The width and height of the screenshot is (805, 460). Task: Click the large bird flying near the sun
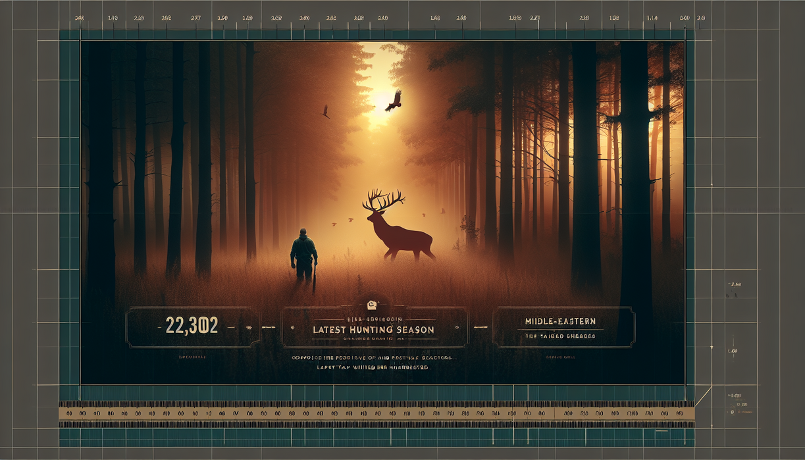394,101
